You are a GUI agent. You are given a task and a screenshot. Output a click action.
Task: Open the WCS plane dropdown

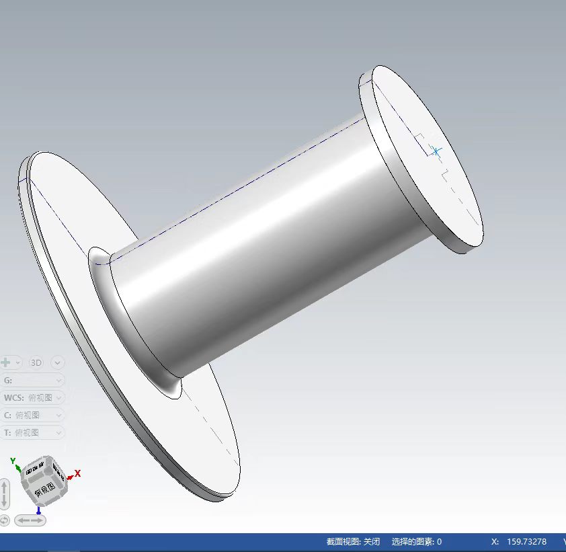tap(32, 397)
